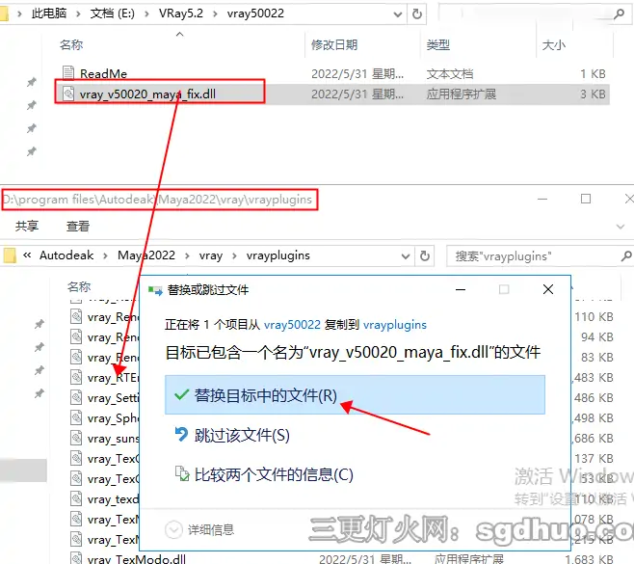
Task: Choose 跳过该文件(S) option
Action: pyautogui.click(x=232, y=436)
